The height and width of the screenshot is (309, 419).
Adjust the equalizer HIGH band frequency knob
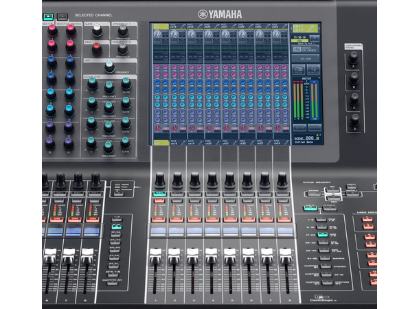(109, 88)
